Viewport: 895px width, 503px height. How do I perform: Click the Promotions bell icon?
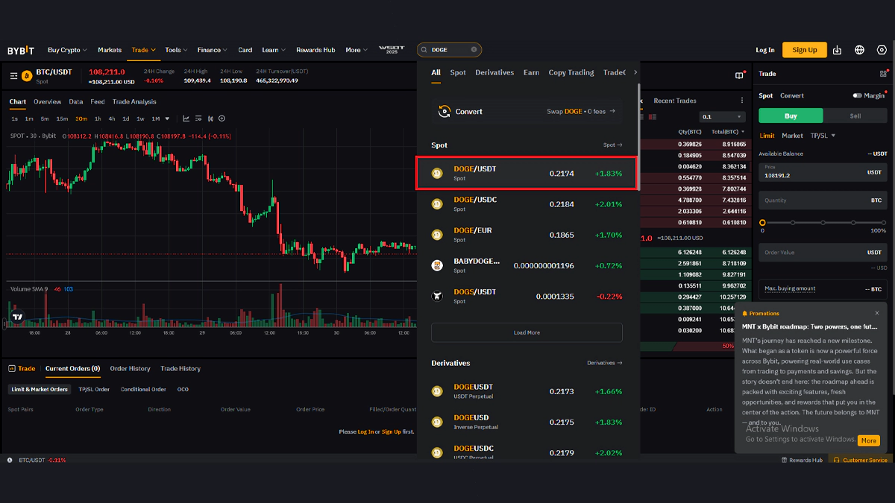pyautogui.click(x=744, y=313)
